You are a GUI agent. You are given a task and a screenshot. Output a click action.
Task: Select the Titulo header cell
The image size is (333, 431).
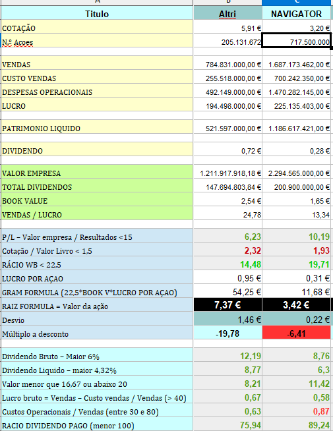[x=97, y=13]
